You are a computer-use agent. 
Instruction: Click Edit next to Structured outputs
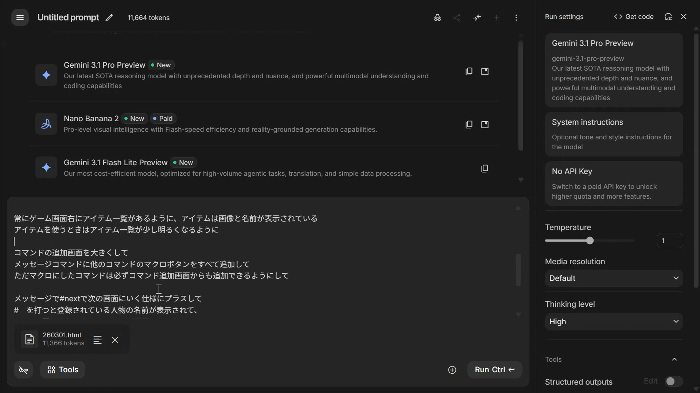[x=650, y=381]
